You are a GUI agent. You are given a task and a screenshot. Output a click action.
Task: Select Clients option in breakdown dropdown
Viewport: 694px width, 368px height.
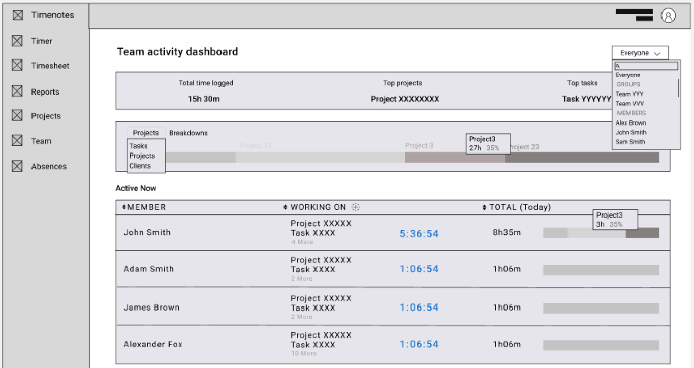[x=140, y=166]
